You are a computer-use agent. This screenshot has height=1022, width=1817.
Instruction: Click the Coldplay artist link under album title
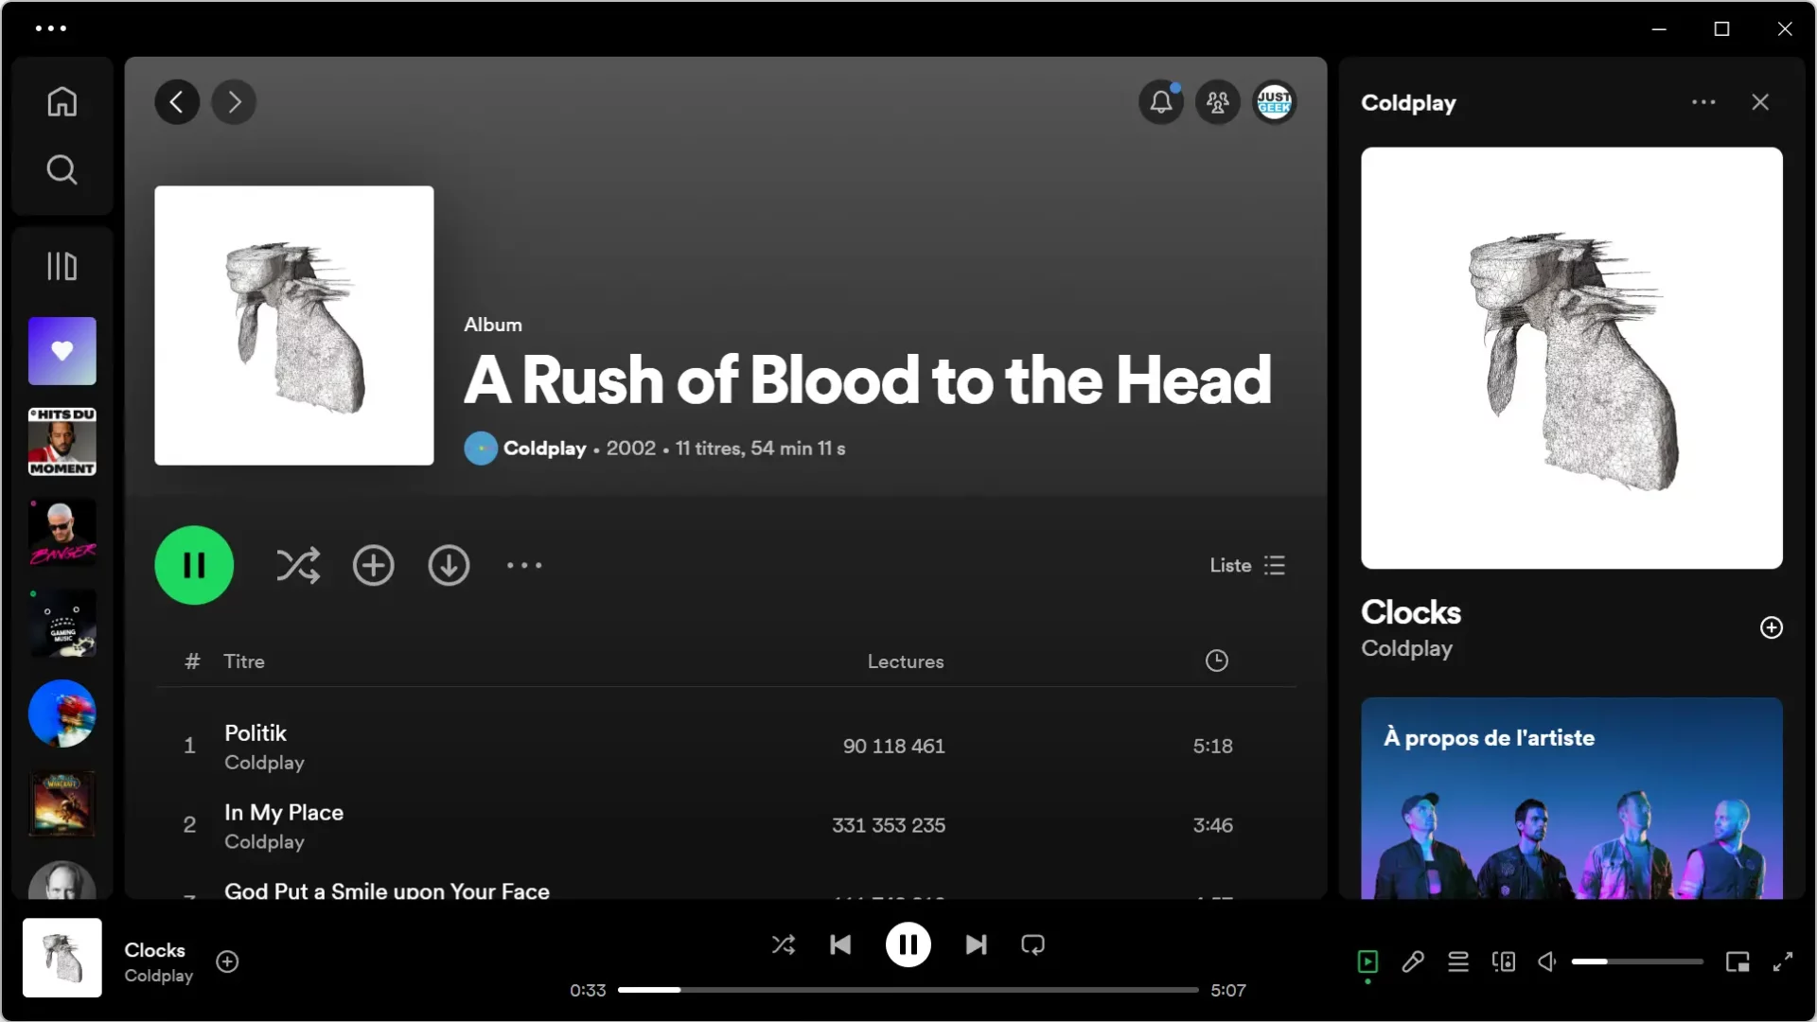coord(545,449)
